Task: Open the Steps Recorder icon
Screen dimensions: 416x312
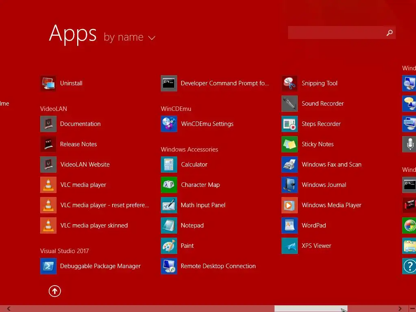Action: tap(290, 124)
